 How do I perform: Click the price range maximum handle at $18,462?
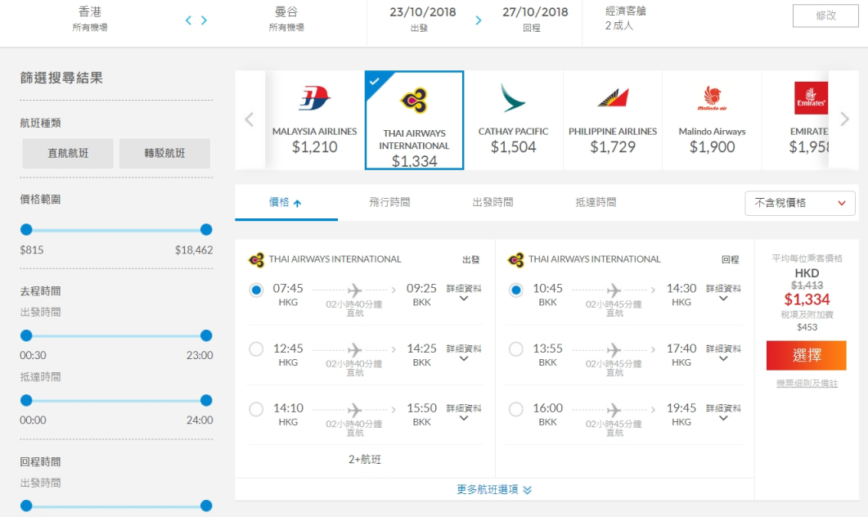(206, 230)
